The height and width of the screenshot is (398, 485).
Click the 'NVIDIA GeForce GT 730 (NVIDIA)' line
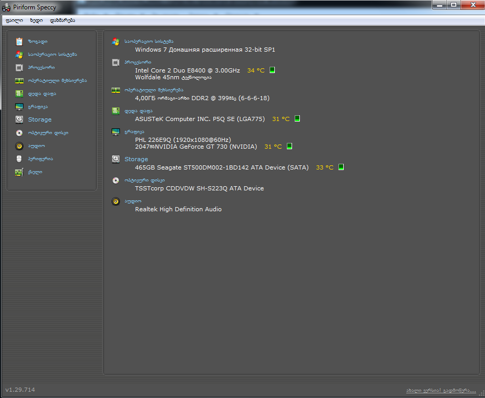pyautogui.click(x=196, y=147)
